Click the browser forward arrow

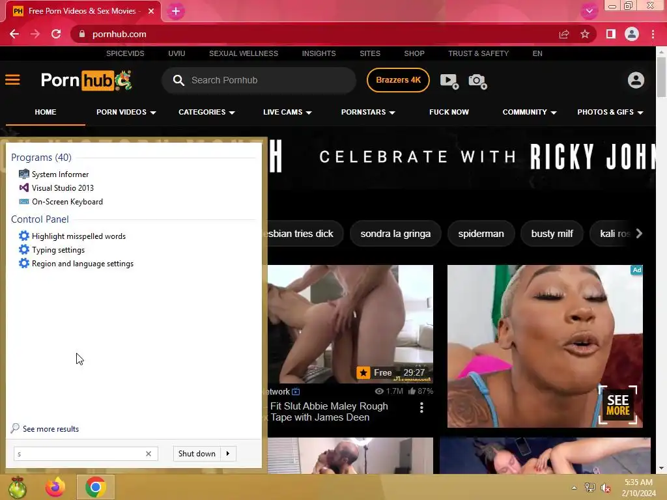coord(35,34)
